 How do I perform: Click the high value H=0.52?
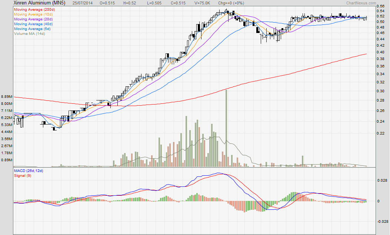tap(130, 3)
